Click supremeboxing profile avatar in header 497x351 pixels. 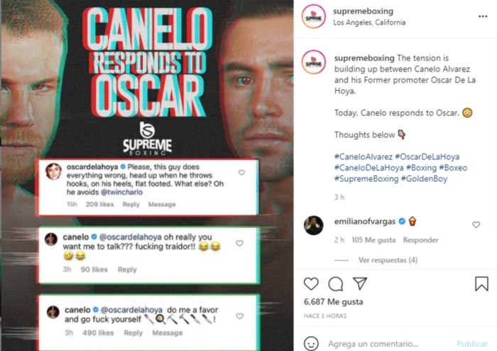point(314,16)
